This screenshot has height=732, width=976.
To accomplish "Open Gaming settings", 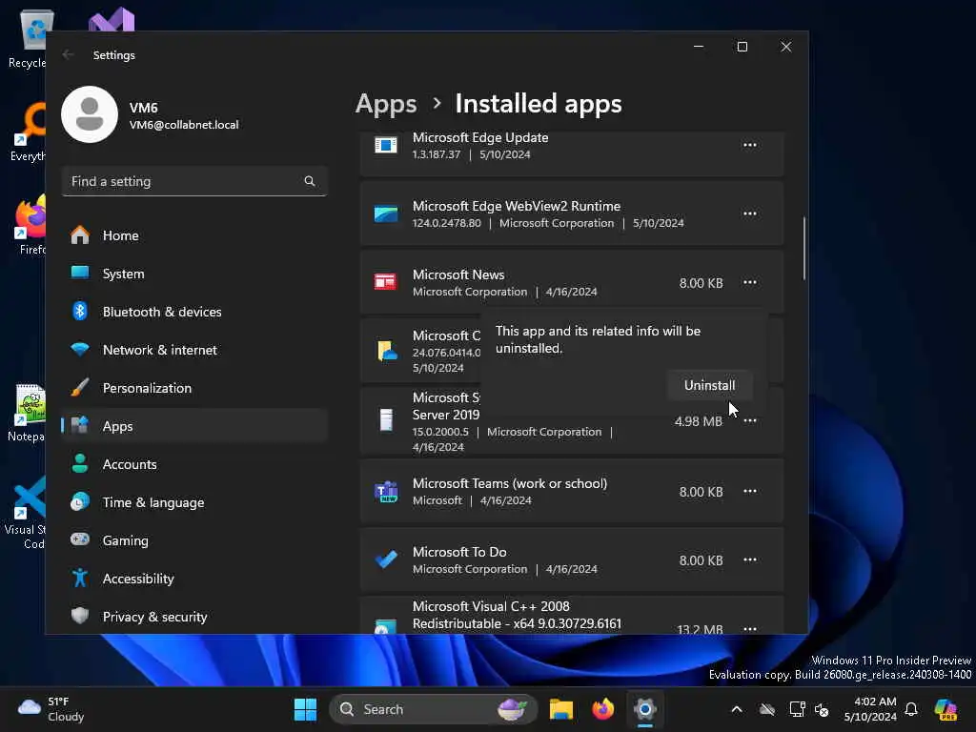I will (x=194, y=540).
